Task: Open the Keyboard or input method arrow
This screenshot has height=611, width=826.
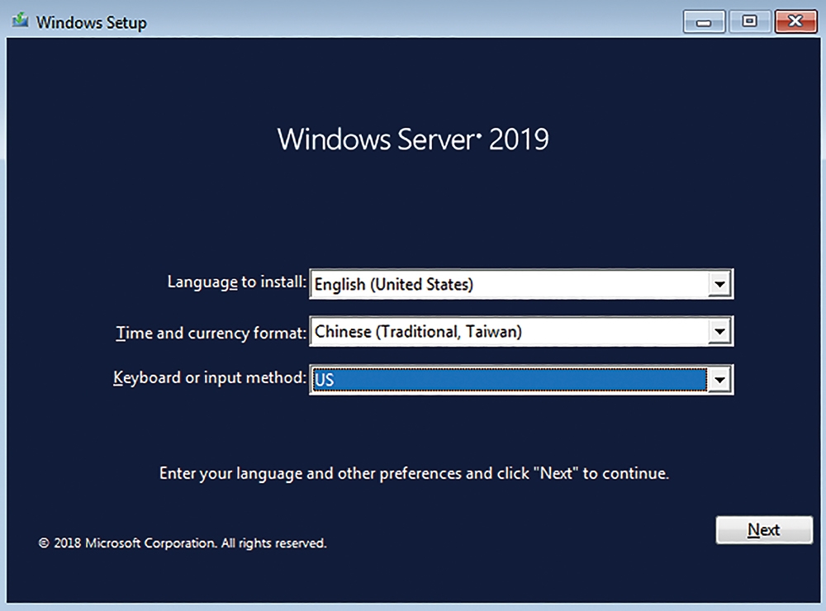Action: (x=719, y=379)
